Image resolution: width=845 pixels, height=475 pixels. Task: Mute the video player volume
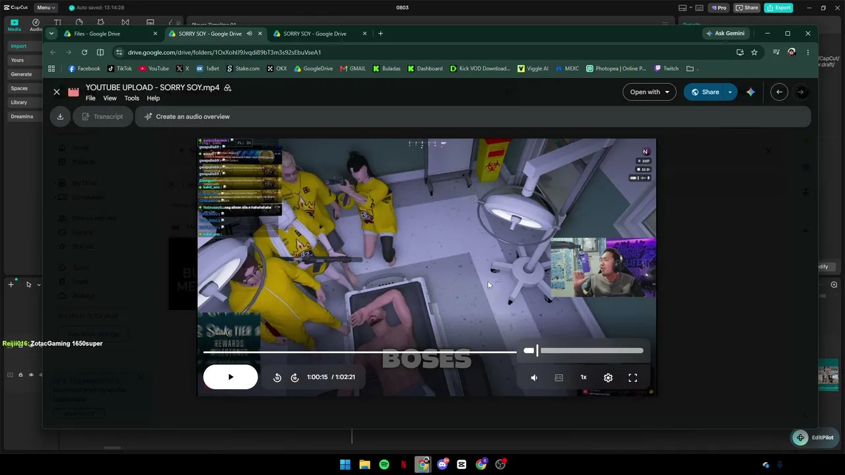[x=534, y=377]
